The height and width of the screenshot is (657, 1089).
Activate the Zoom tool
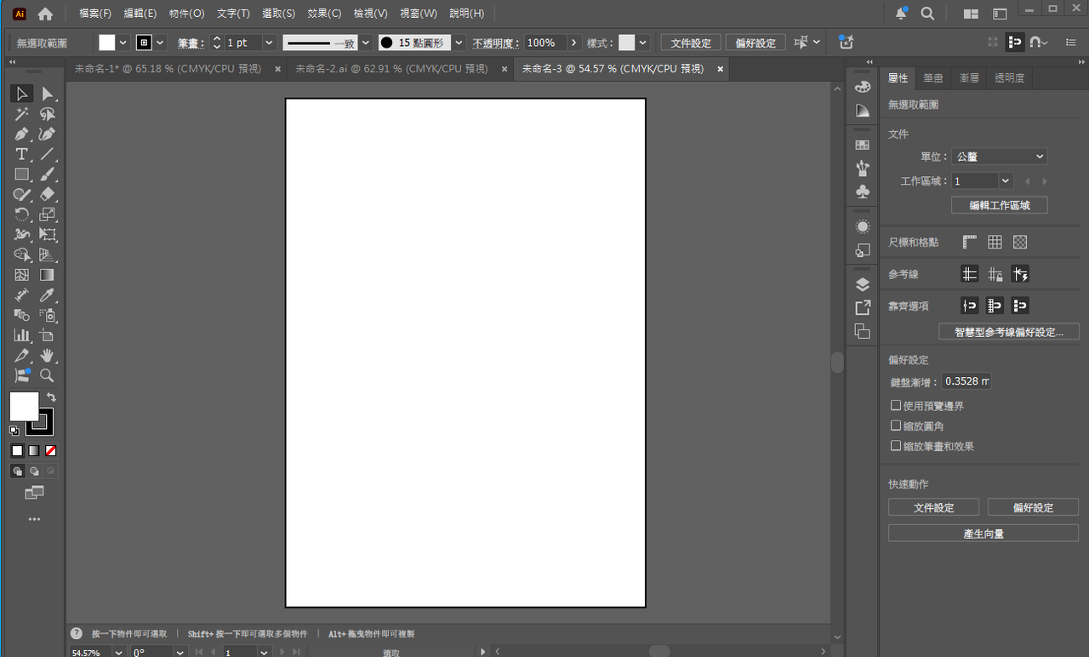48,375
